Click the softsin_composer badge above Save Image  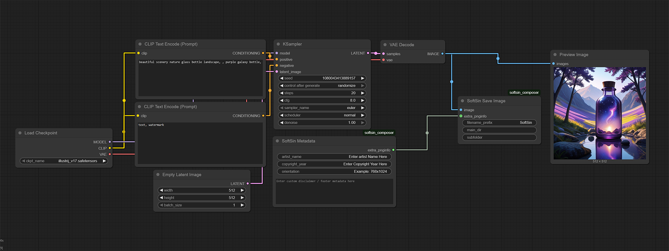pos(524,92)
